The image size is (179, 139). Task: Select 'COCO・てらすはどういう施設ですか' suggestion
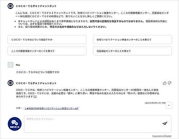click(47, 40)
